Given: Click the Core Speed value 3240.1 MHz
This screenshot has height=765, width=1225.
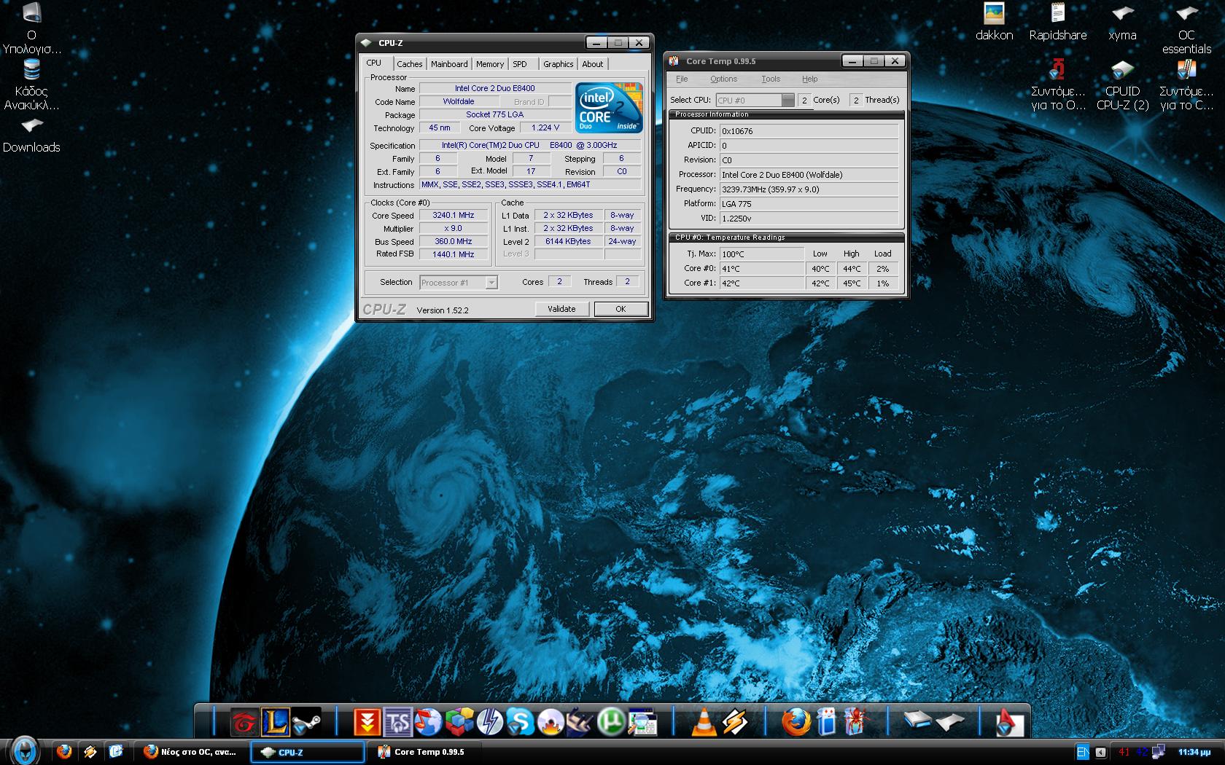Looking at the screenshot, I should click(454, 215).
